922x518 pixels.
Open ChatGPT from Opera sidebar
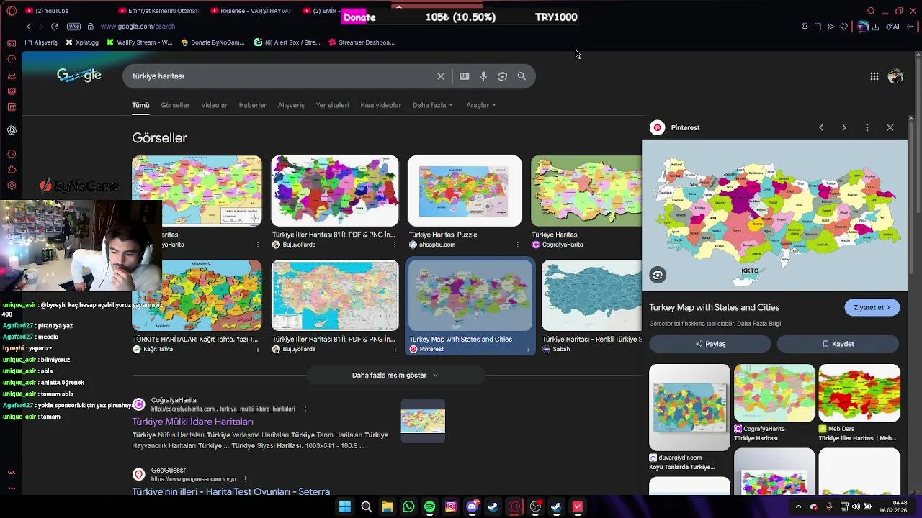(12, 130)
